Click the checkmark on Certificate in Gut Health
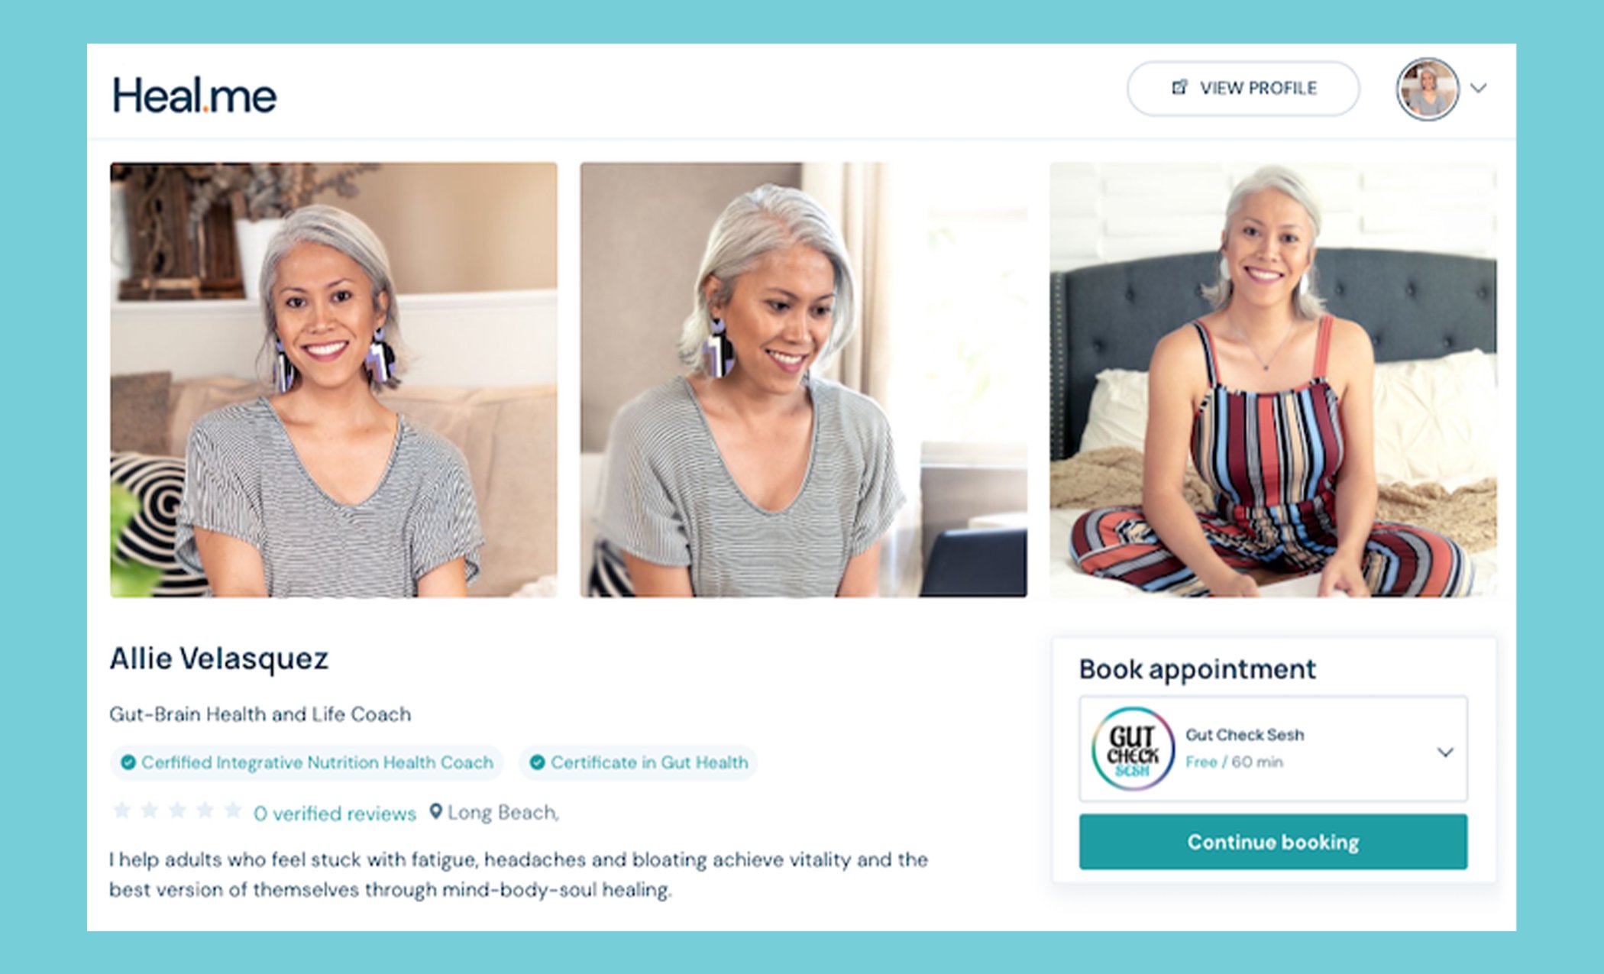This screenshot has width=1604, height=974. pyautogui.click(x=537, y=762)
